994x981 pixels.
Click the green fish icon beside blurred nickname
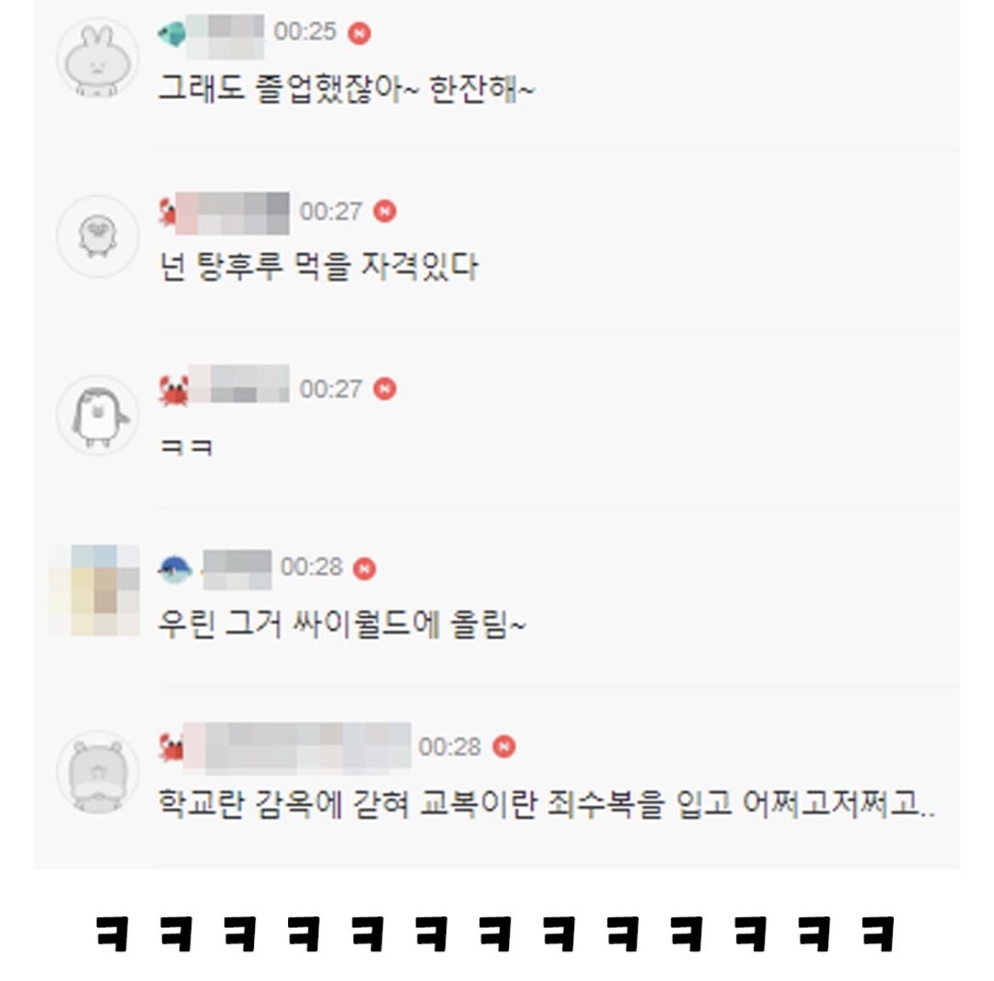[171, 33]
